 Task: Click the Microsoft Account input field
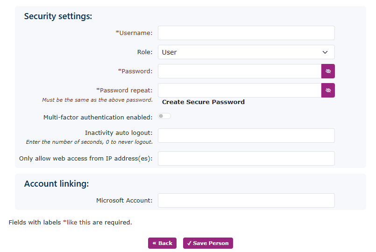point(246,201)
